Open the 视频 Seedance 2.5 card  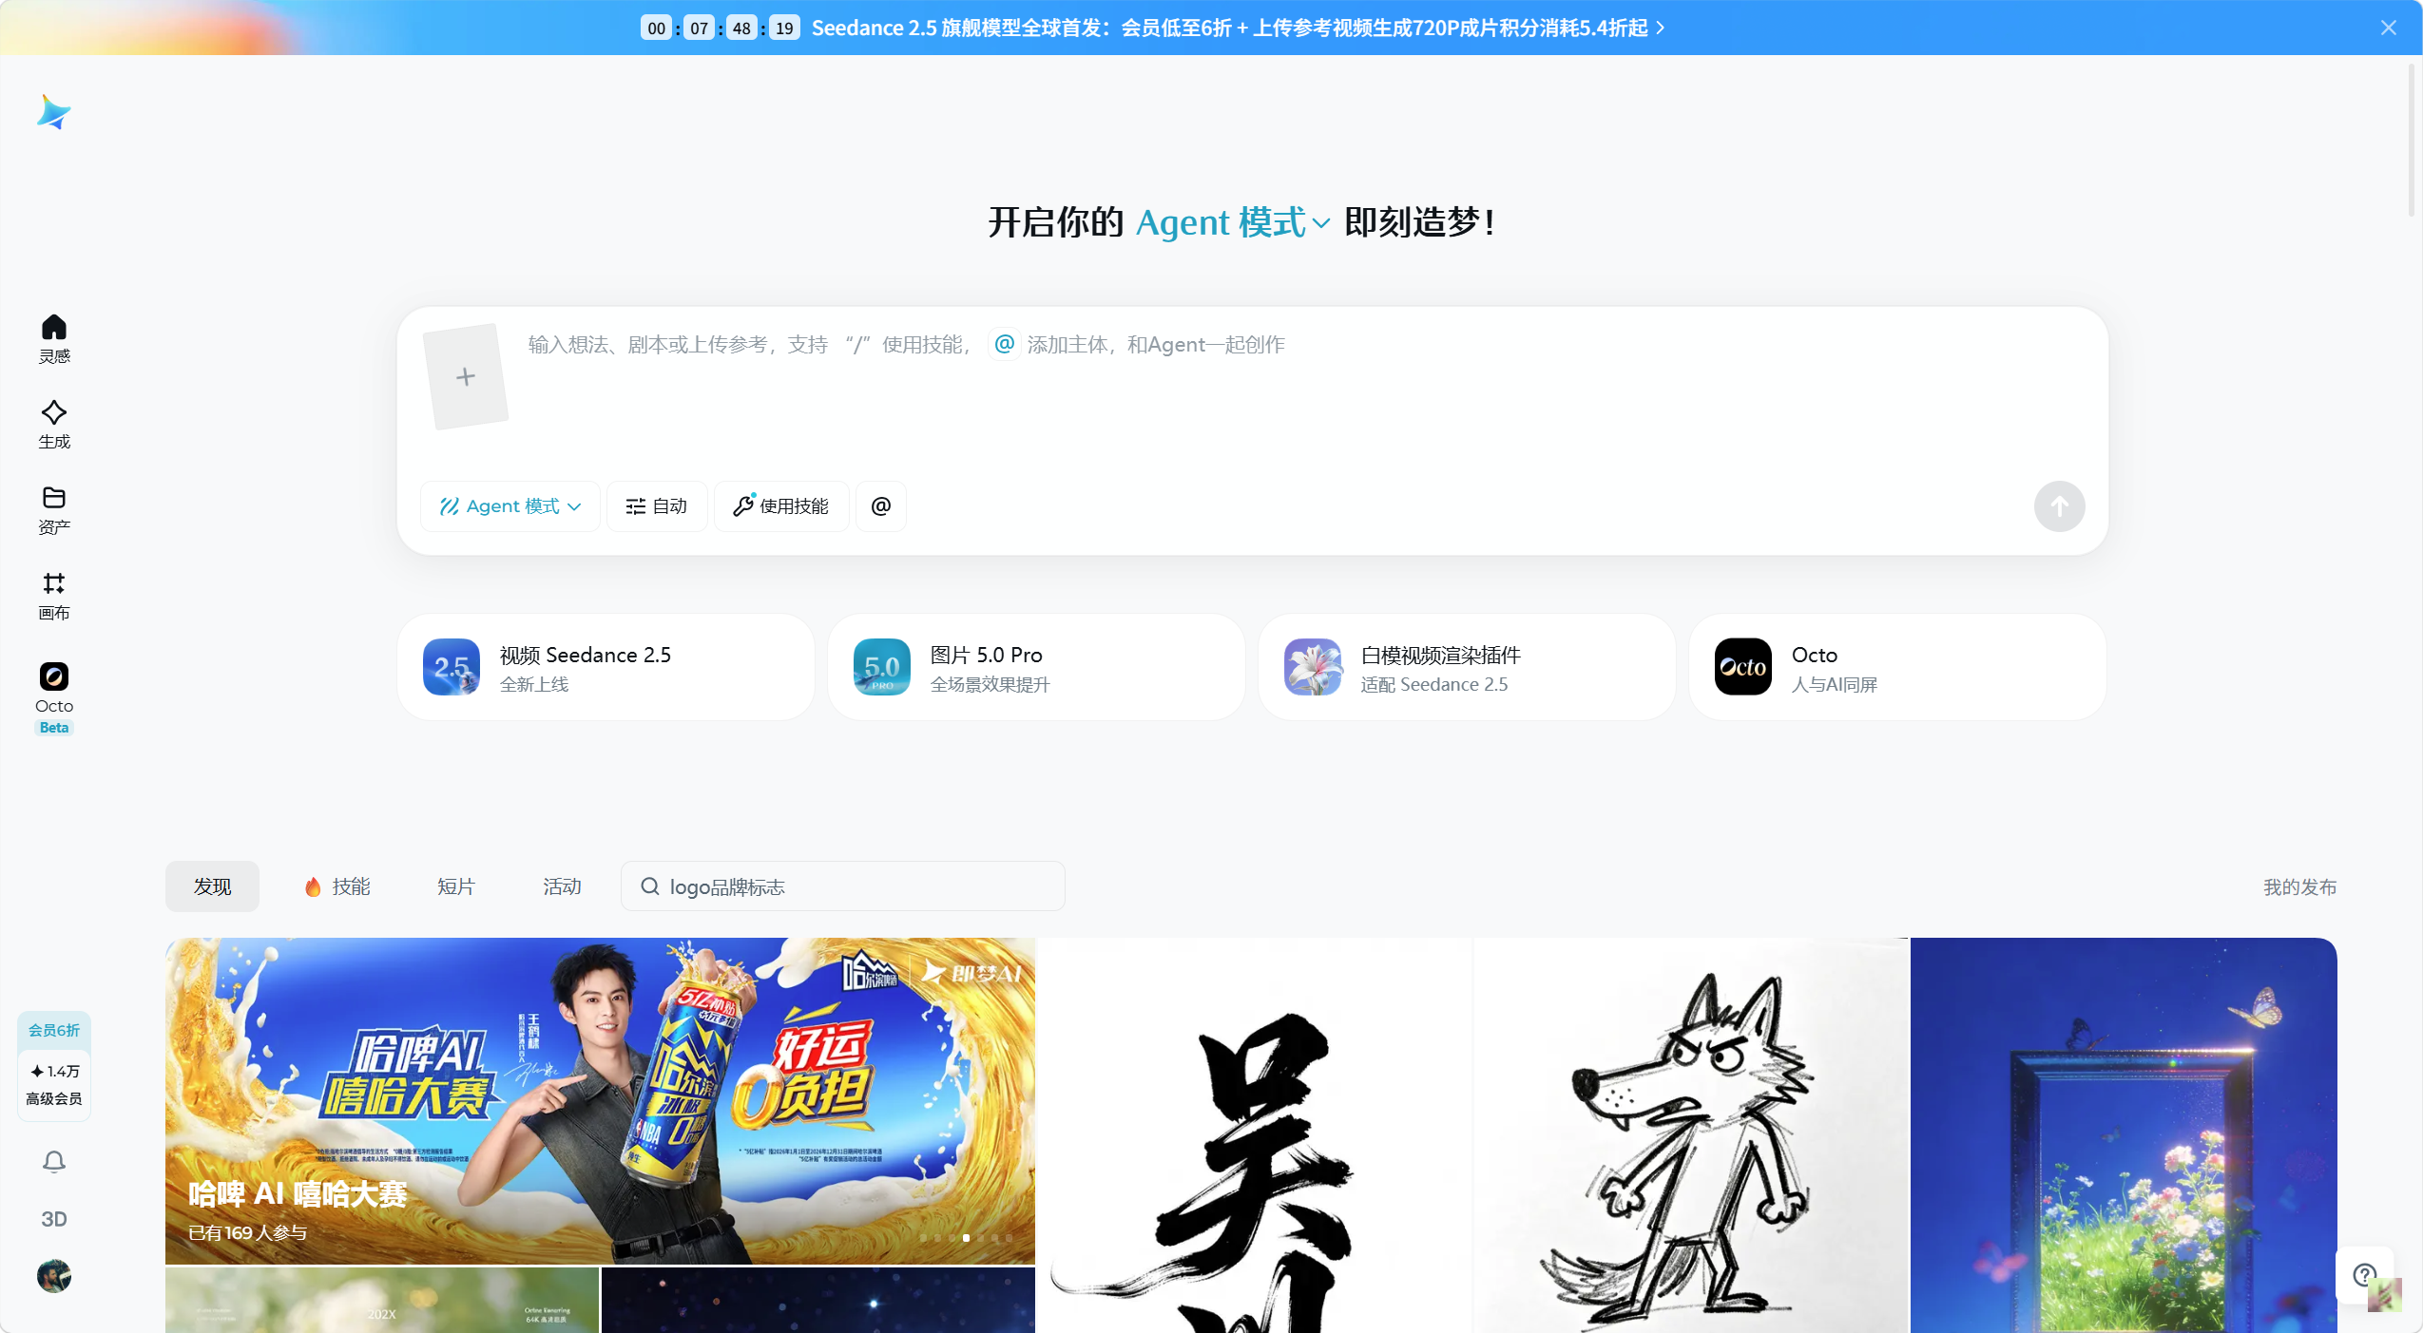click(x=606, y=667)
